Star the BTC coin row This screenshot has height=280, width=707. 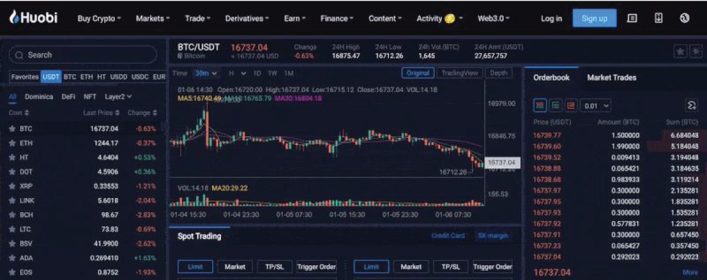pos(12,129)
